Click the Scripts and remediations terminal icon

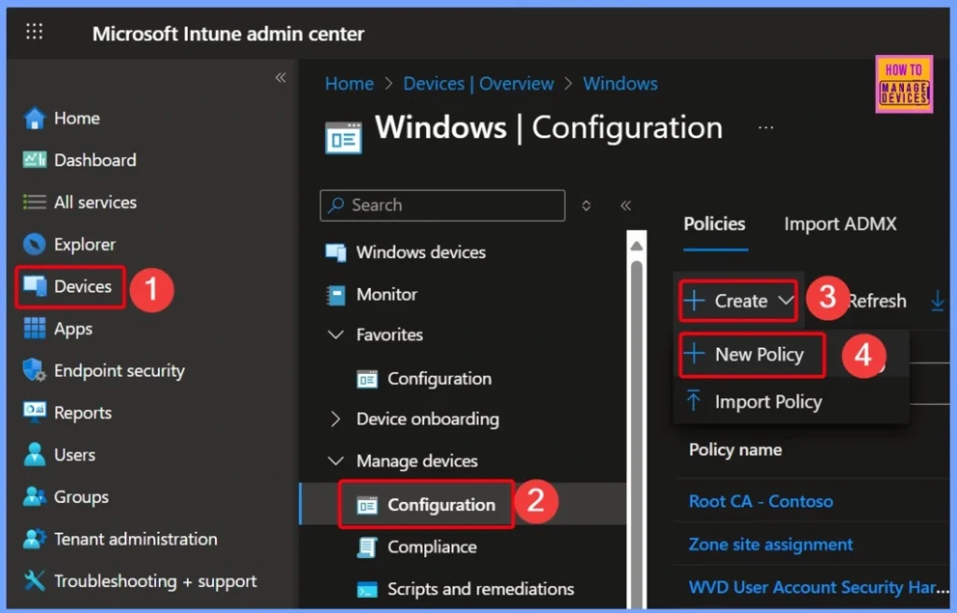click(366, 590)
